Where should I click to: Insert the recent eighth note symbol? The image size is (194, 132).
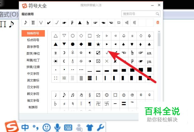(x=26, y=23)
